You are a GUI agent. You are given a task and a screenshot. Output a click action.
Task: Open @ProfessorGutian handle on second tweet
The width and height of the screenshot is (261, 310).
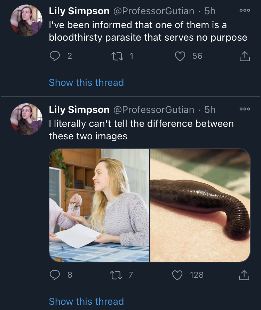(x=153, y=110)
